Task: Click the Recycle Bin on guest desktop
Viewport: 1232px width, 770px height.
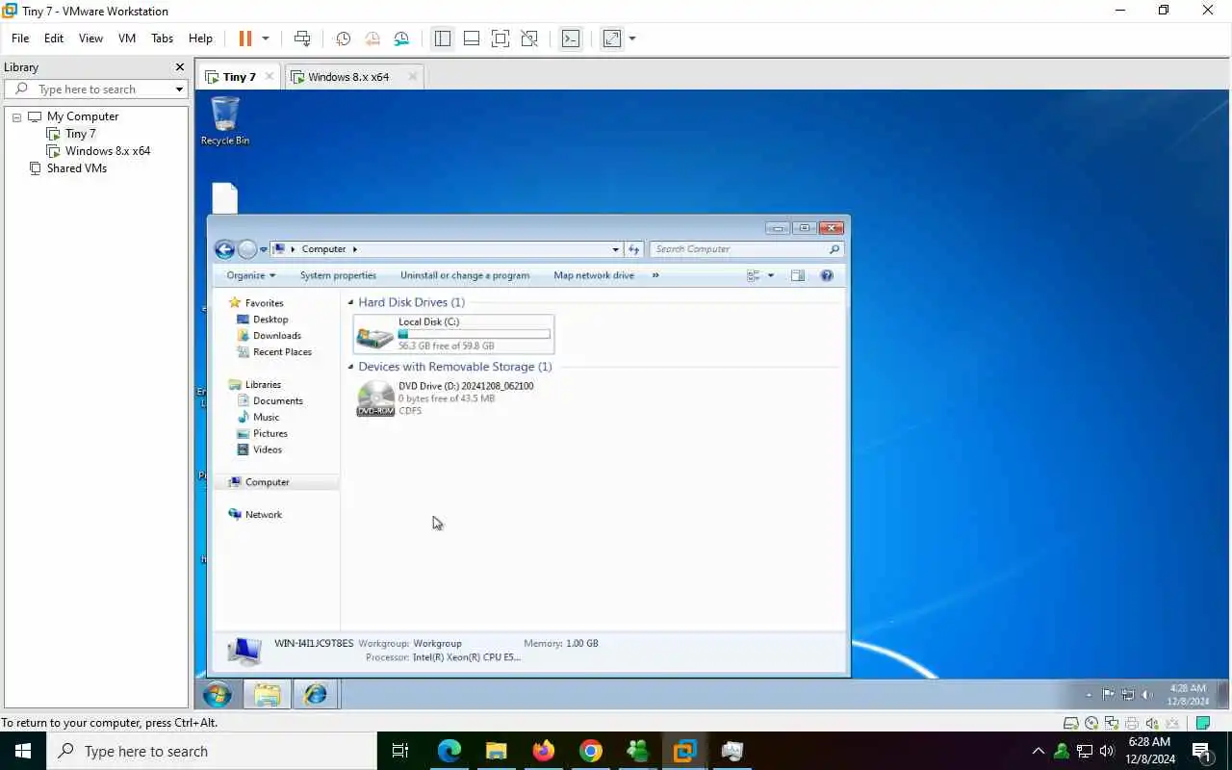Action: click(224, 120)
